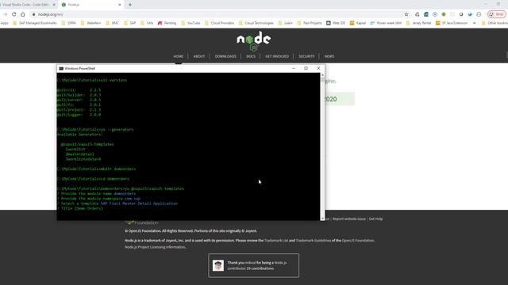Go to the browser home page icon
Image resolution: width=508 pixels, height=285 pixels.
click(23, 14)
